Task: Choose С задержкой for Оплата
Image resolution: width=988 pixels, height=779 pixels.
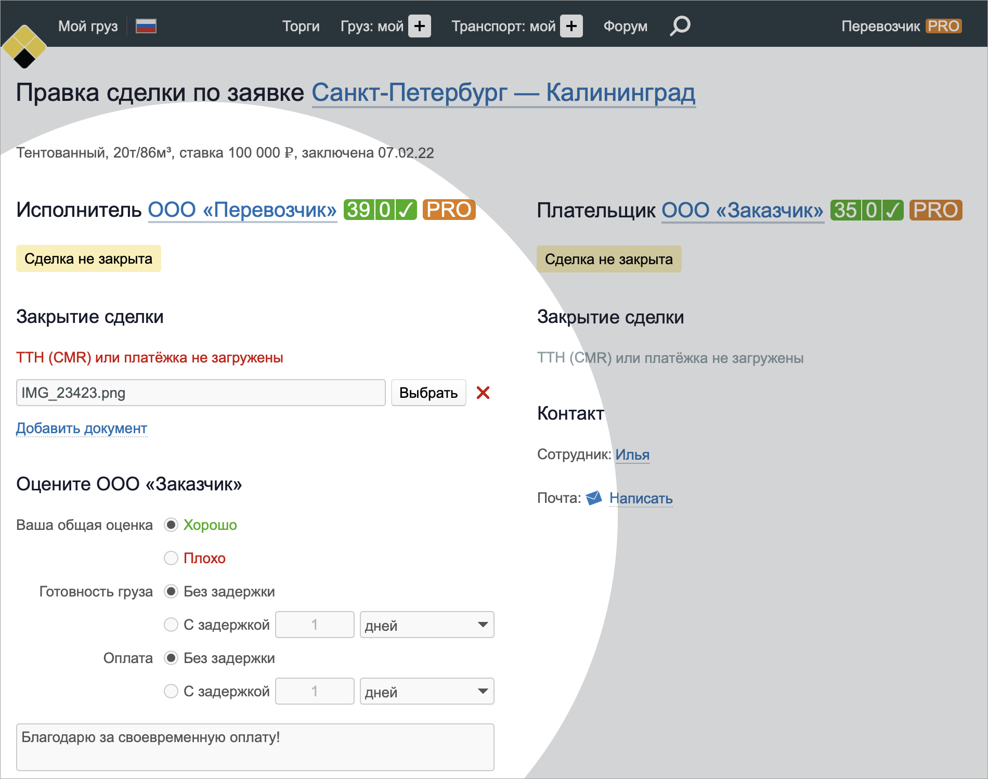Action: point(171,691)
